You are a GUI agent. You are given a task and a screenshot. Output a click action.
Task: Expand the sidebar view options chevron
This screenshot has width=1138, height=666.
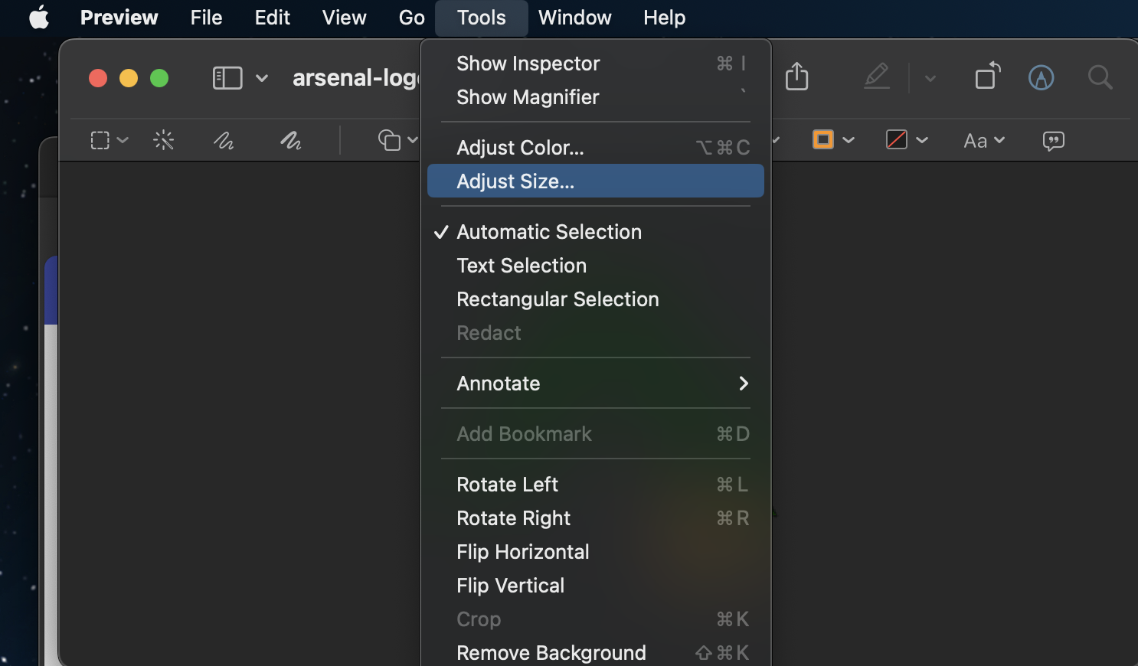pyautogui.click(x=263, y=77)
